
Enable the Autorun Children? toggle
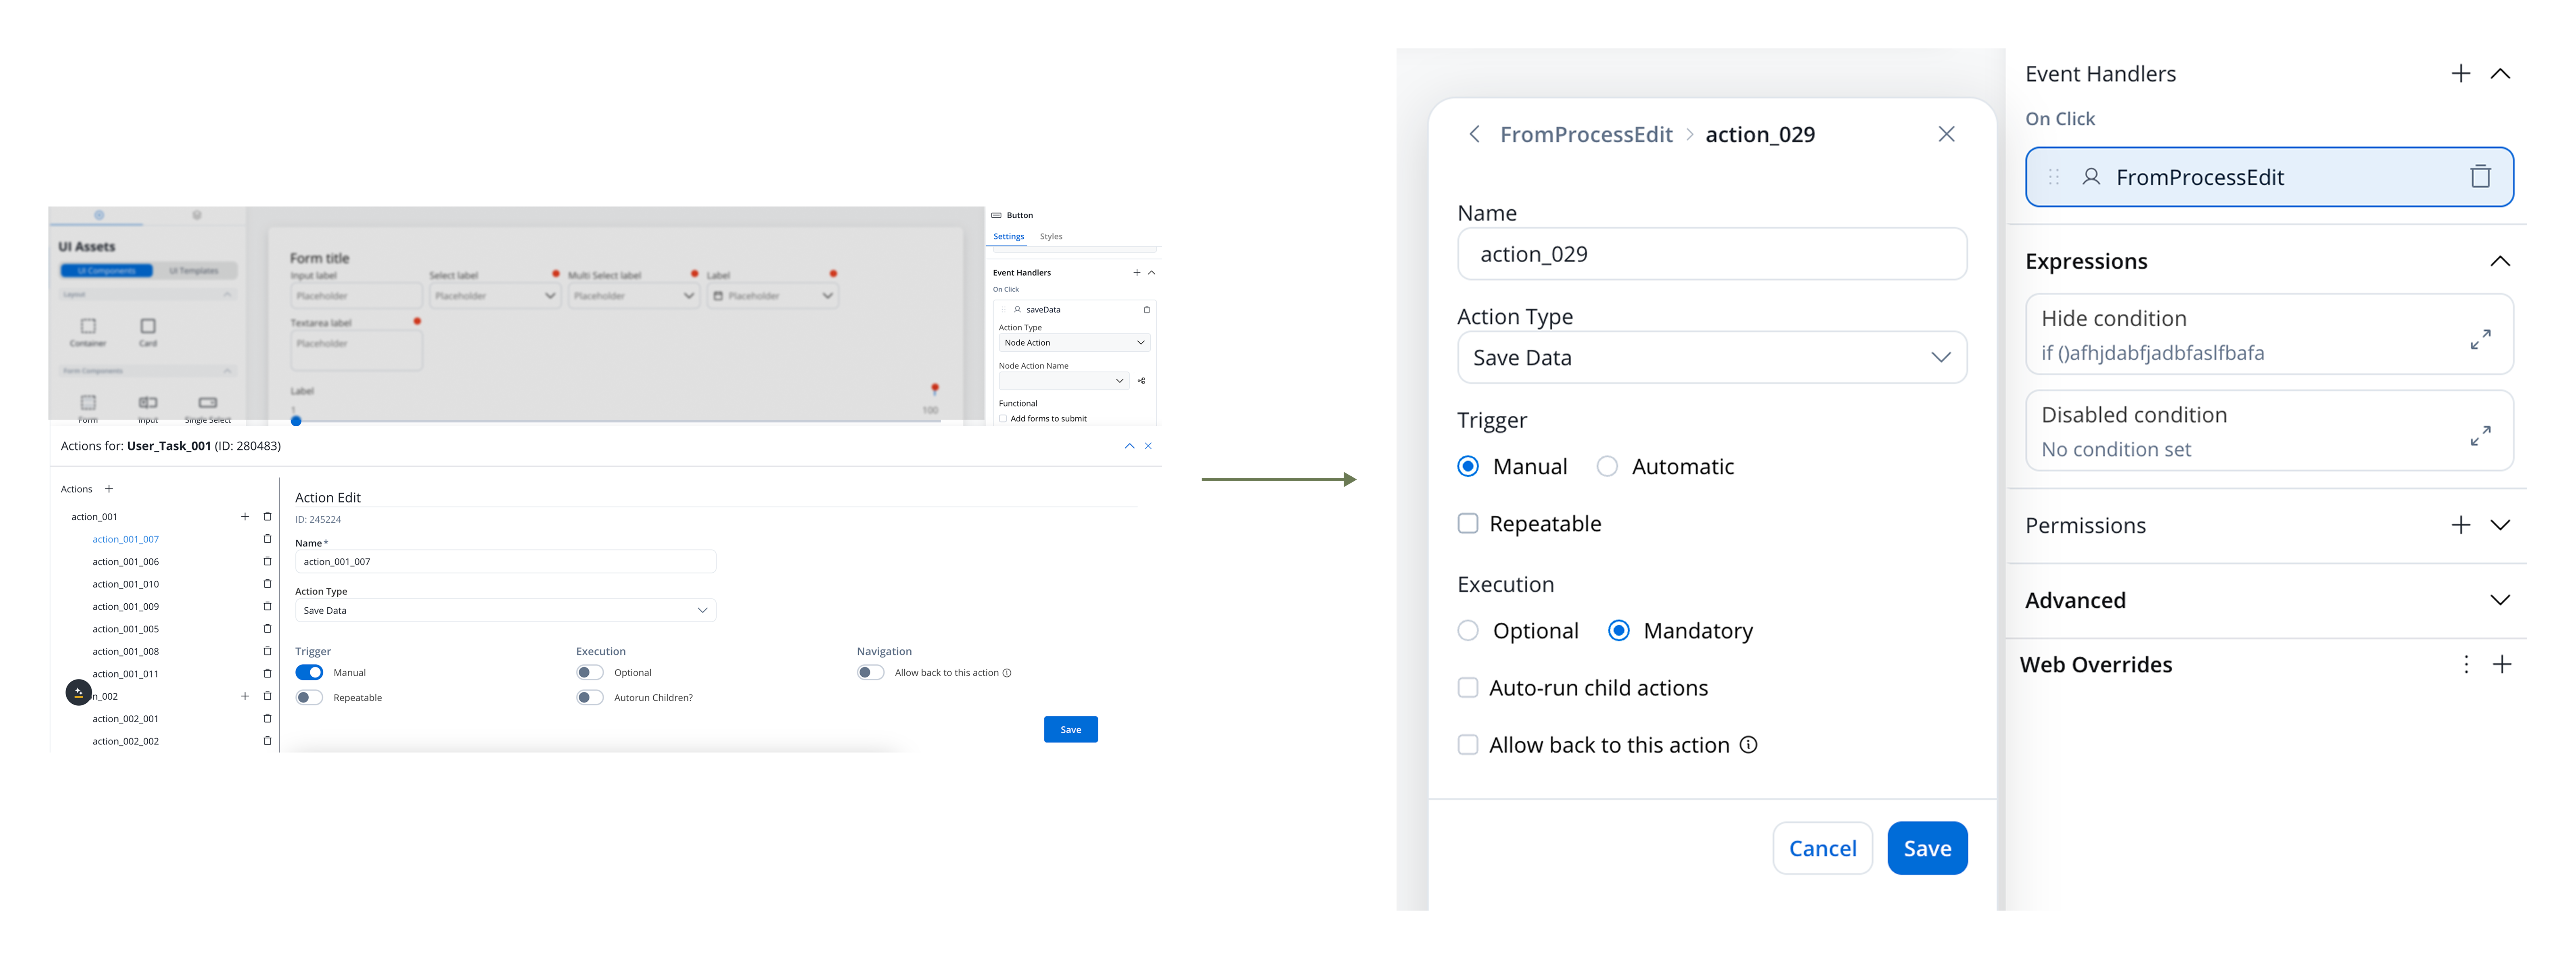(x=590, y=697)
